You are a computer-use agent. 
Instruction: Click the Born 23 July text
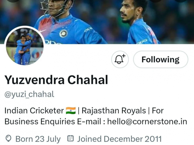coord(38,139)
